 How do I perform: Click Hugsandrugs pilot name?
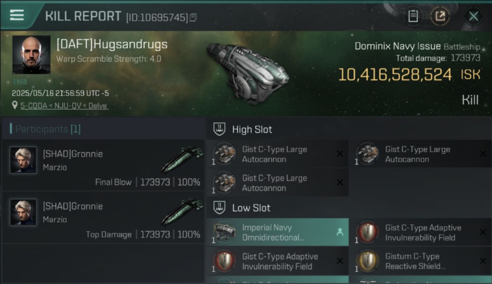[112, 44]
